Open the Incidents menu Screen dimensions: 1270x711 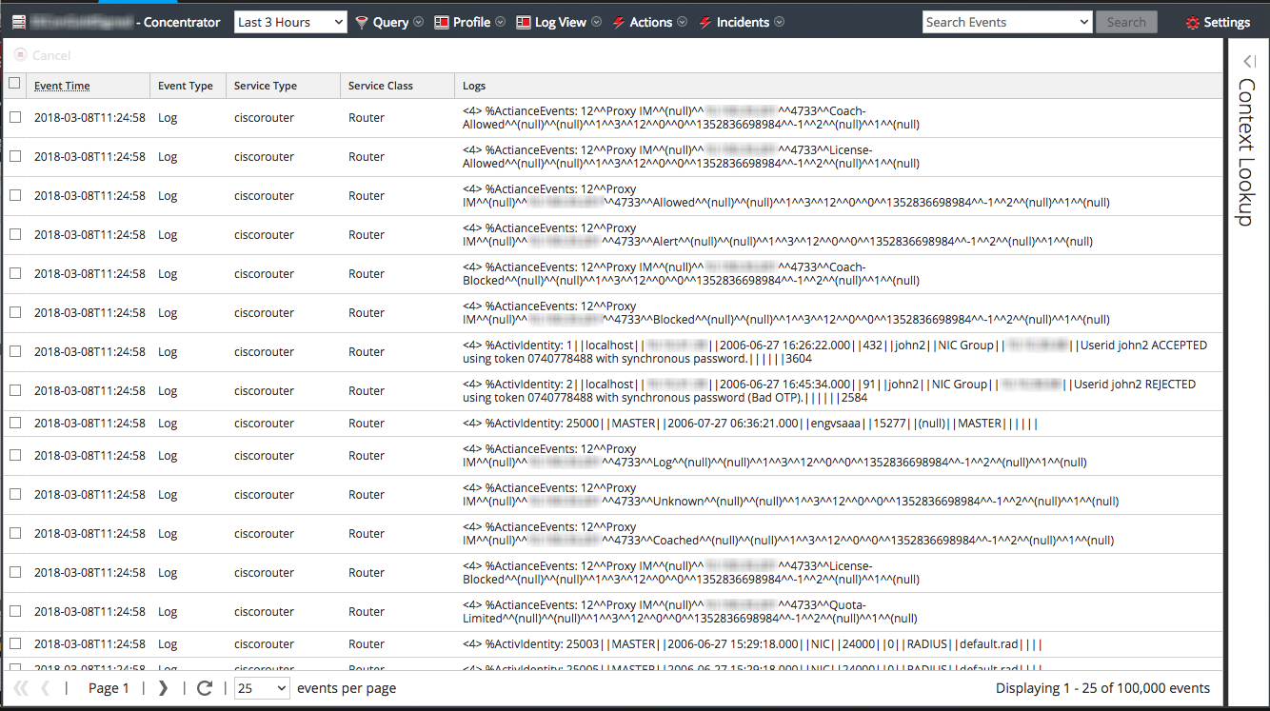point(742,22)
